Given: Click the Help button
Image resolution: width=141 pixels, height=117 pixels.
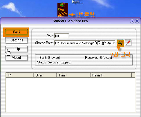Looking at the screenshot, I should click(x=17, y=49).
